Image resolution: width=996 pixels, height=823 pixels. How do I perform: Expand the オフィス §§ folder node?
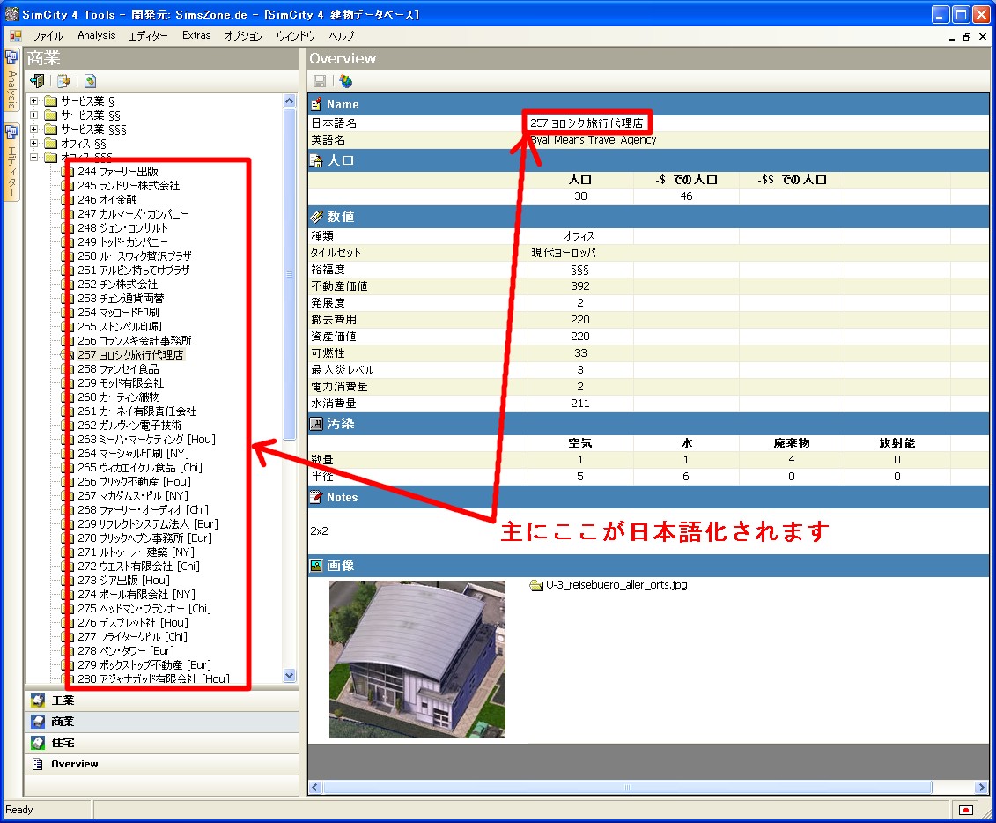34,143
